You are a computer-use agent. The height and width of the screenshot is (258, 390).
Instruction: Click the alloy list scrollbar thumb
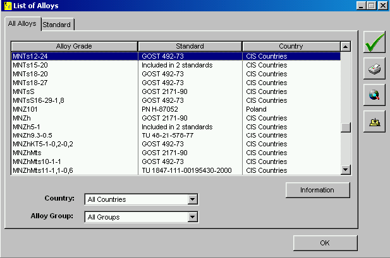(x=346, y=127)
